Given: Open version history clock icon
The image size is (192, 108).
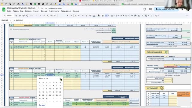Looking at the screenshot, I should (x=145, y=9).
